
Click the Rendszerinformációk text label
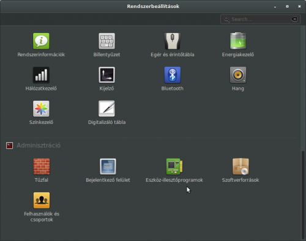pos(41,54)
